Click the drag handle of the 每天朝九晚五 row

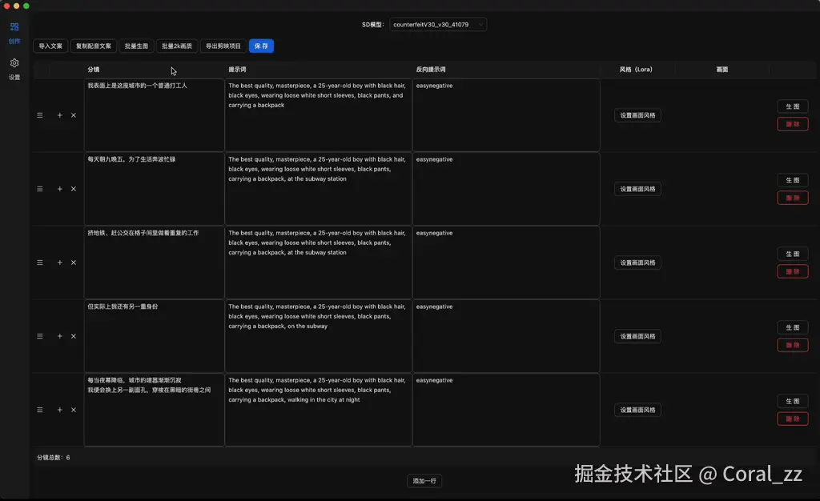40,189
